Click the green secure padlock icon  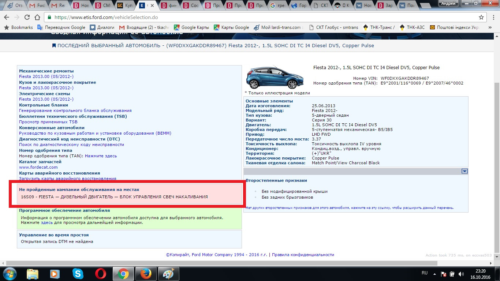49,17
